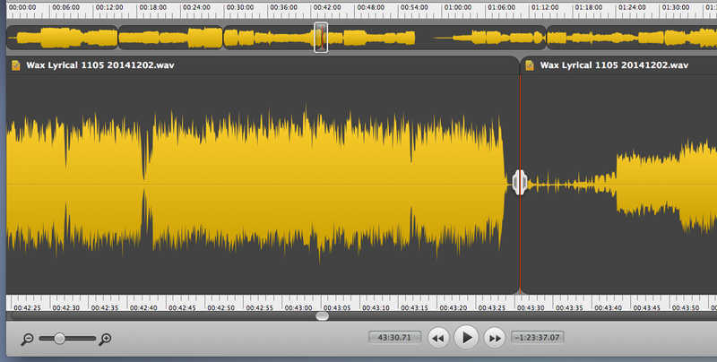This screenshot has width=717, height=362.
Task: Click the horizontal scrollbar thumb
Action: coord(323,315)
